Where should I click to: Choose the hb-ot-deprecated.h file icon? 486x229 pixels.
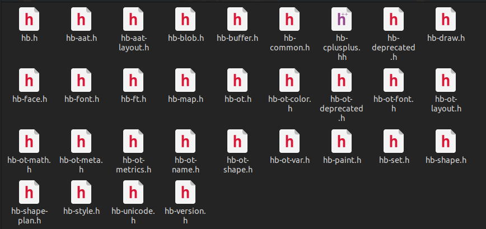342,80
